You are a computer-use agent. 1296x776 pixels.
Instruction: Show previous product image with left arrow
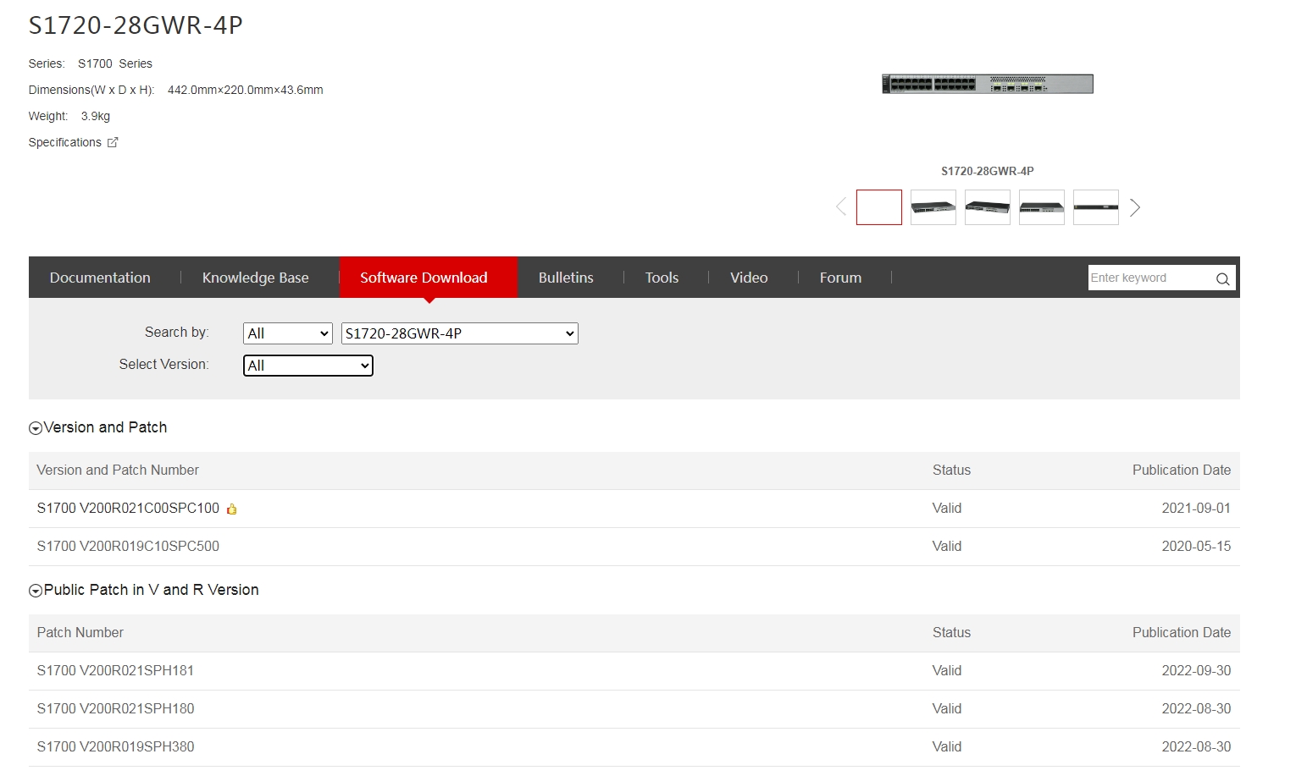click(x=840, y=207)
